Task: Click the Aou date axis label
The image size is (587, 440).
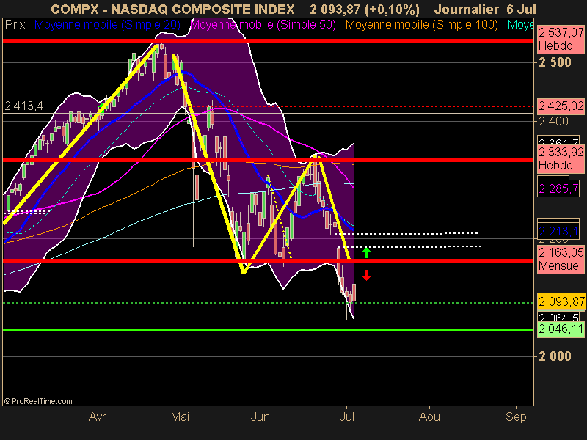Action: pyautogui.click(x=429, y=417)
